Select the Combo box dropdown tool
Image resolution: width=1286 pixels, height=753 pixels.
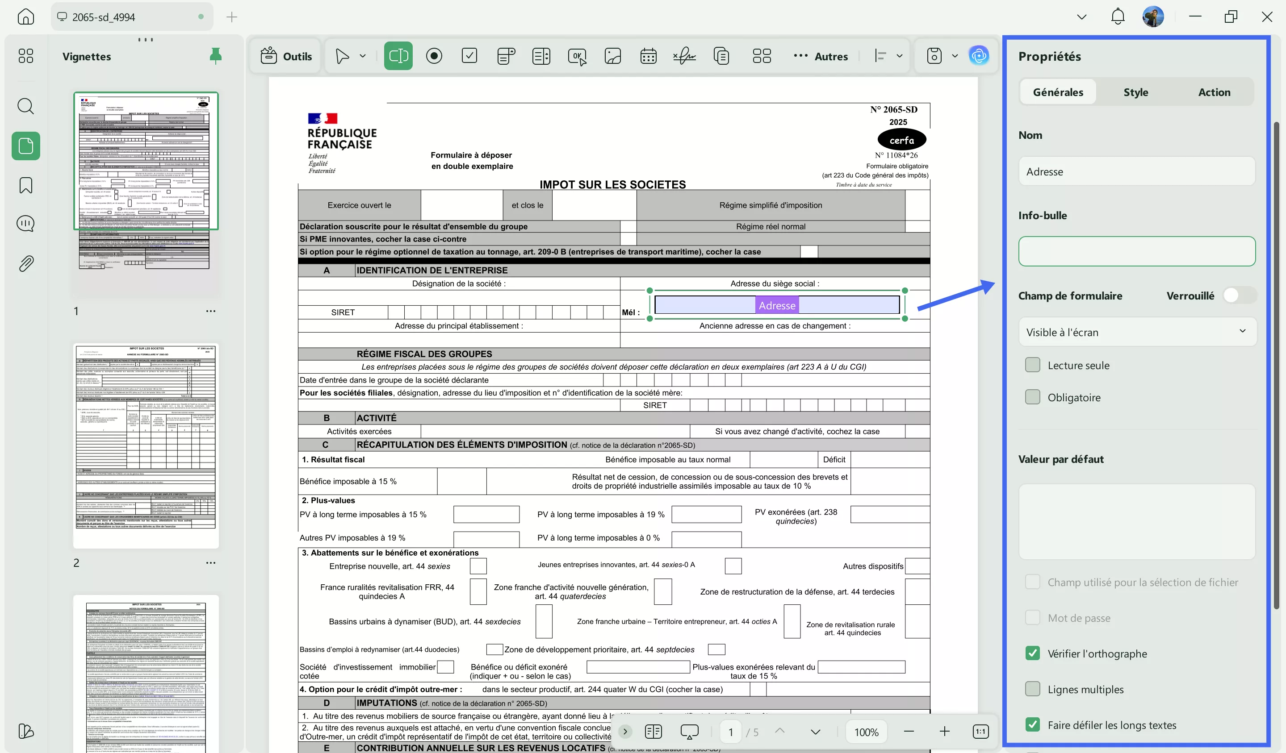pos(506,55)
